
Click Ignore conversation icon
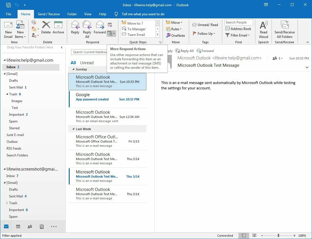(x=34, y=22)
